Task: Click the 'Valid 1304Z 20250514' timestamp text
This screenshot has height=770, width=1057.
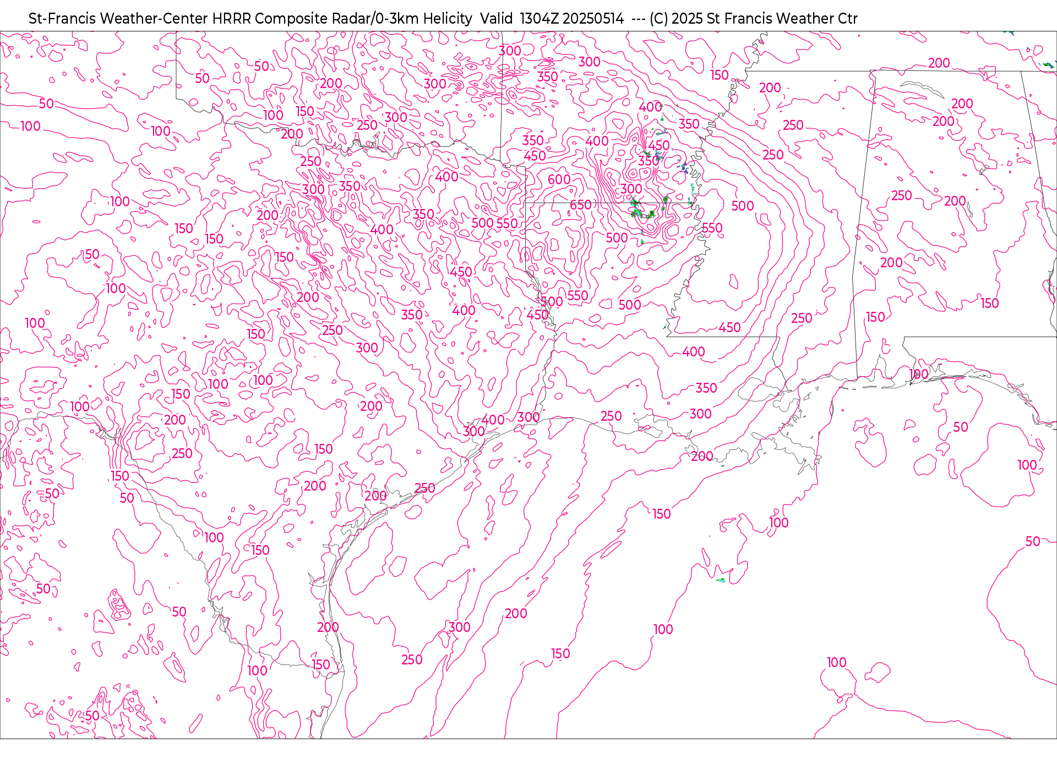Action: tap(552, 19)
